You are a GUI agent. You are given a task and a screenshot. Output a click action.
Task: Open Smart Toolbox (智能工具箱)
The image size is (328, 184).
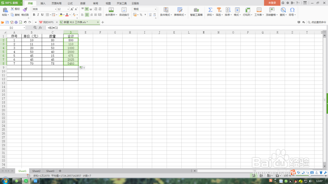point(196,11)
